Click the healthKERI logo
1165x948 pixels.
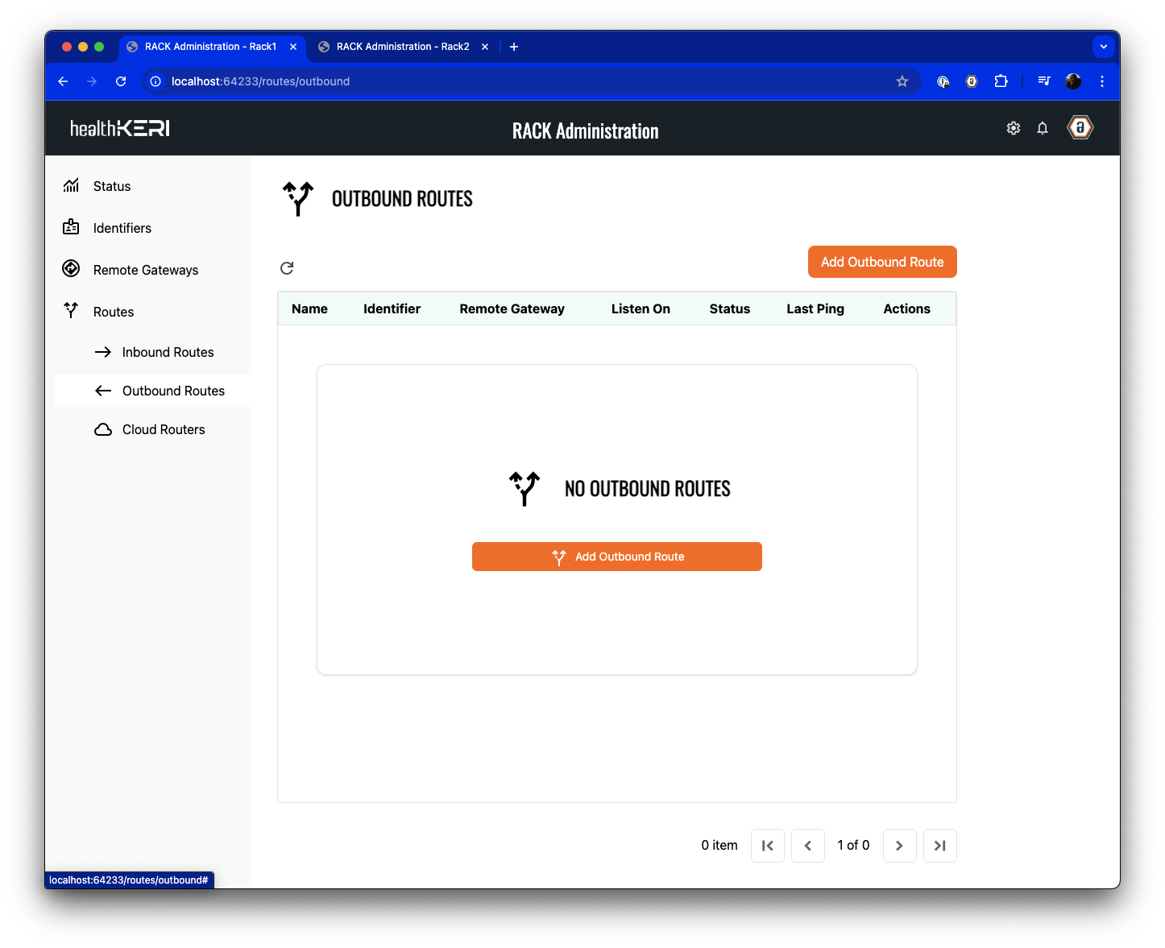(x=120, y=128)
